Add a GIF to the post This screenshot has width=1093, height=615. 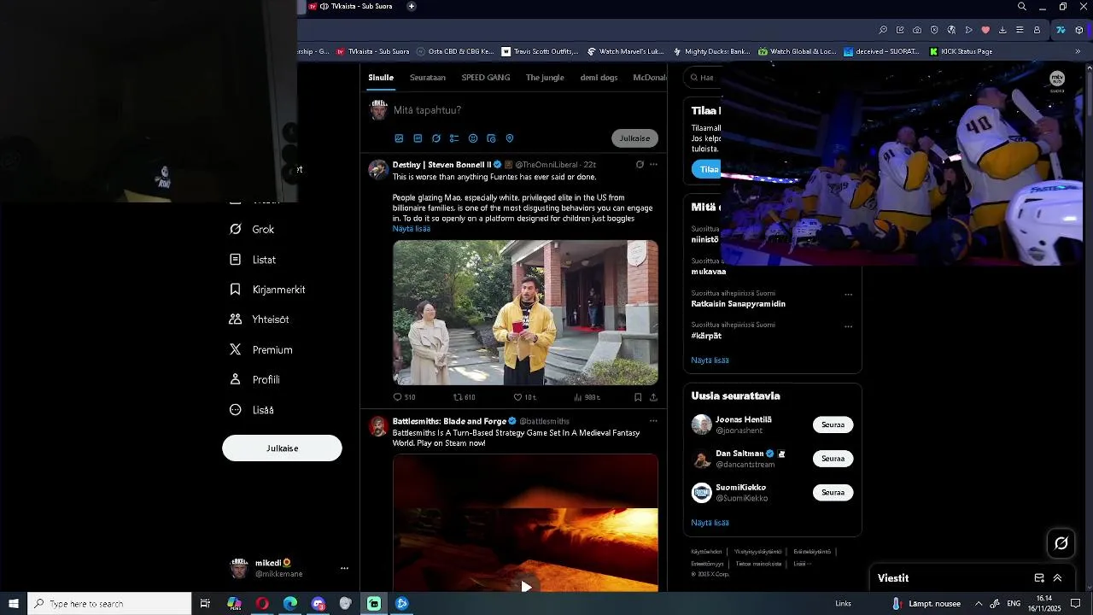[418, 138]
